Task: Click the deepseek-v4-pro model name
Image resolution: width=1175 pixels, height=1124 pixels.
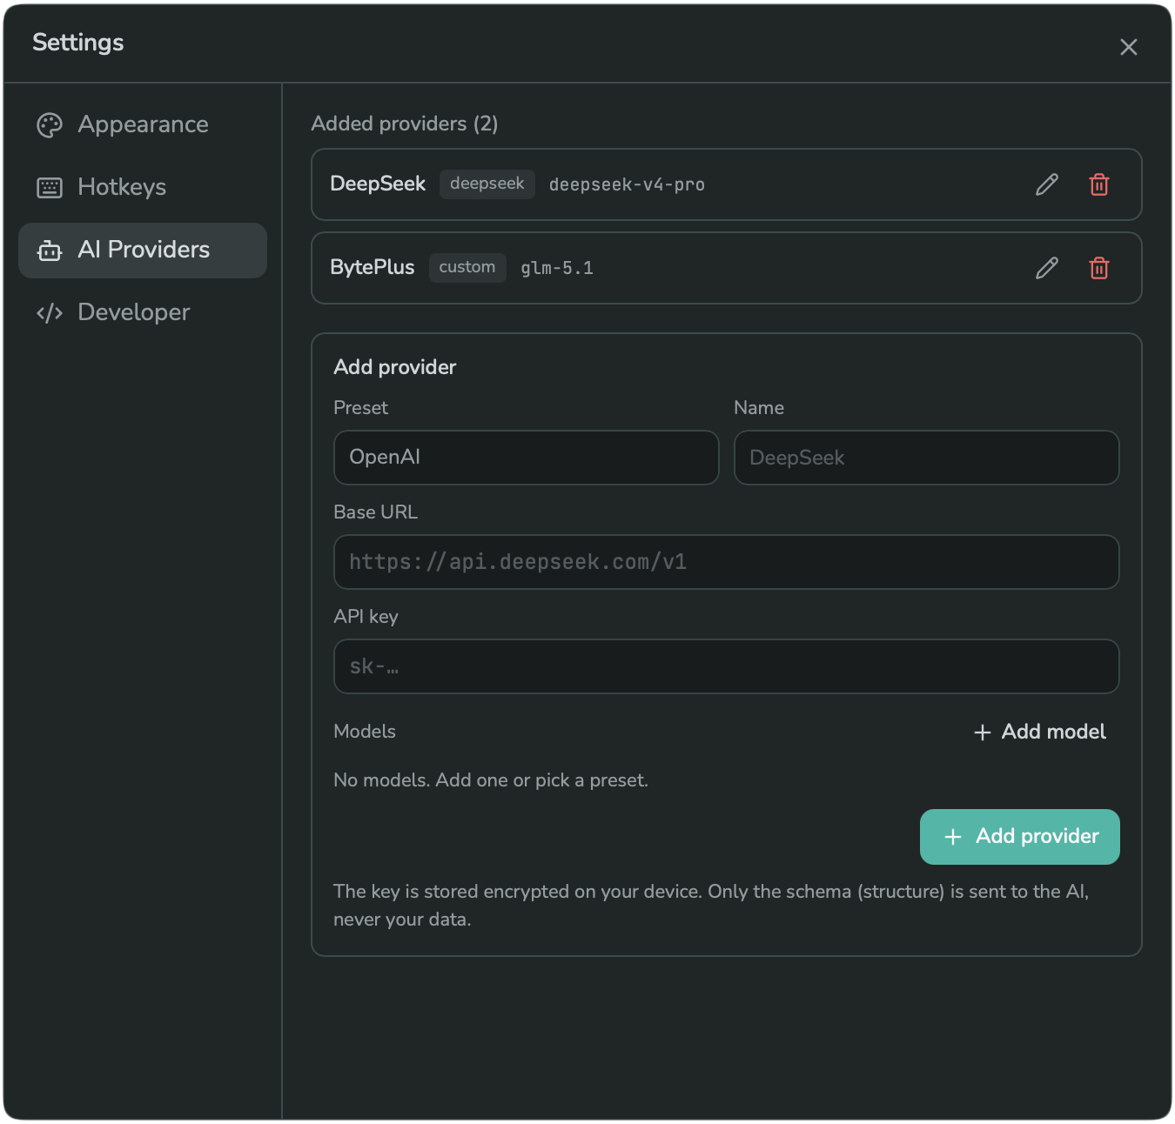Action: tap(627, 184)
